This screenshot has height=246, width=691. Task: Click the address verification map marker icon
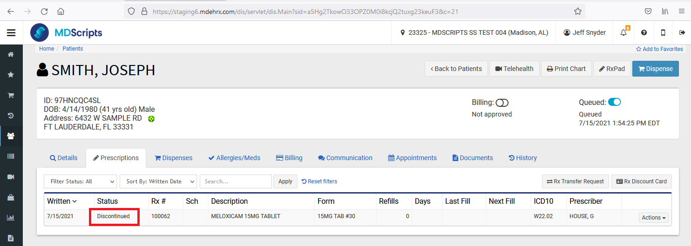pos(151,119)
